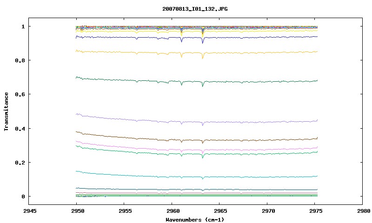This screenshot has width=372, height=223.
Task: Select x-axis tick label 2970
Action: tap(268, 211)
